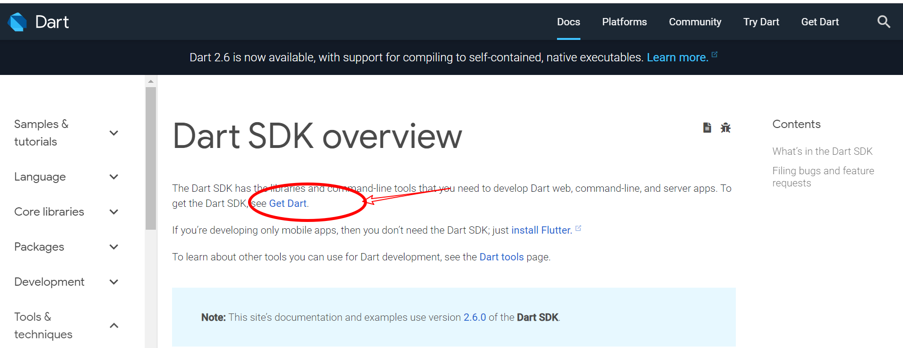The image size is (903, 348).
Task: Click the Tools & techniques label
Action: pyautogui.click(x=43, y=326)
